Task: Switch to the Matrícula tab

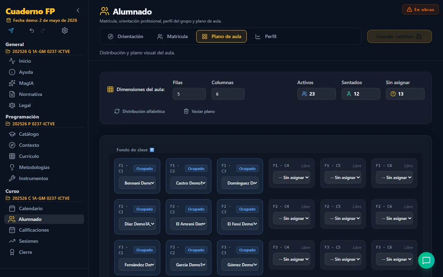Action: (172, 36)
